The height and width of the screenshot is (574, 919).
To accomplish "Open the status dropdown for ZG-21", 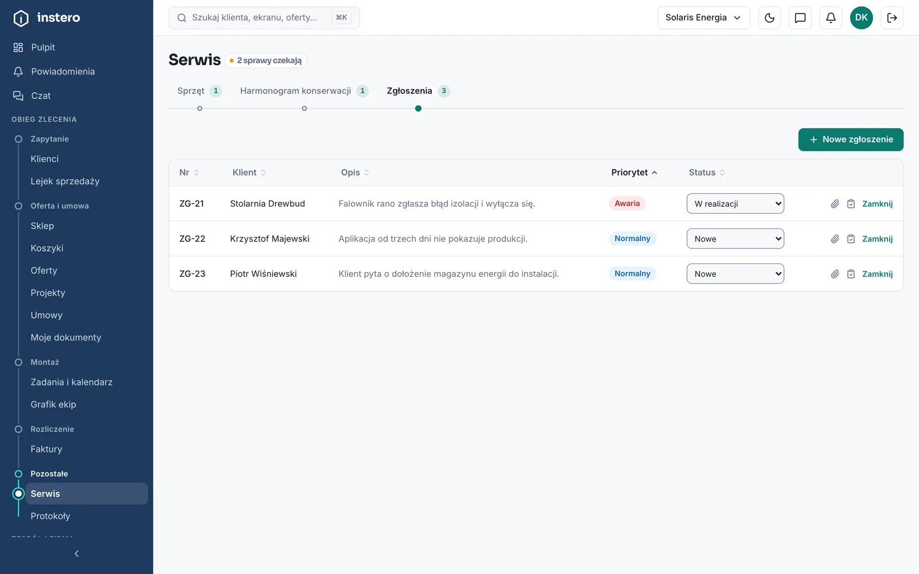I will pyautogui.click(x=735, y=204).
